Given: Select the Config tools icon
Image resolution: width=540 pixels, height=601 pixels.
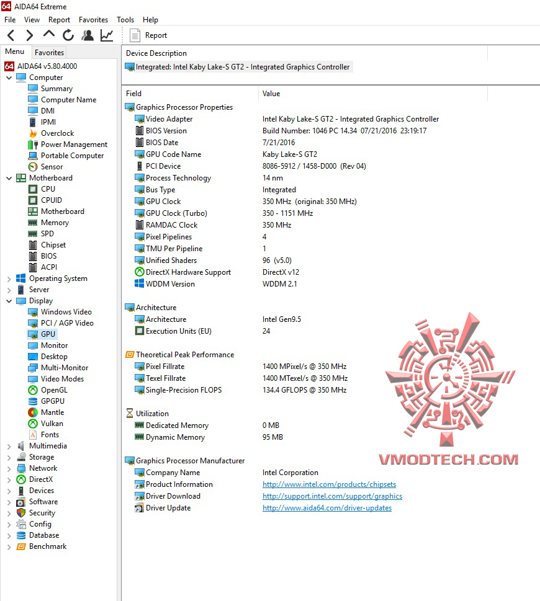Looking at the screenshot, I should click(x=21, y=524).
